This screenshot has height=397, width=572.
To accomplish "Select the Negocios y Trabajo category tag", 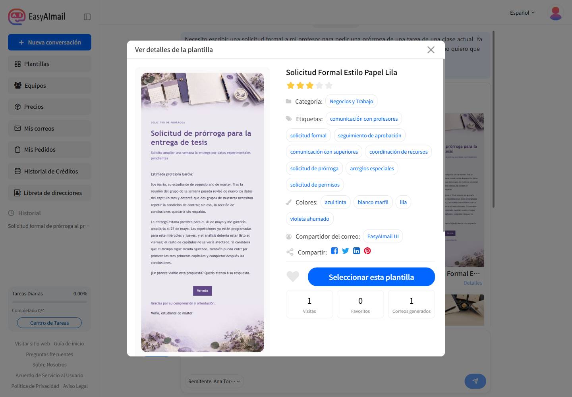I will pos(352,101).
